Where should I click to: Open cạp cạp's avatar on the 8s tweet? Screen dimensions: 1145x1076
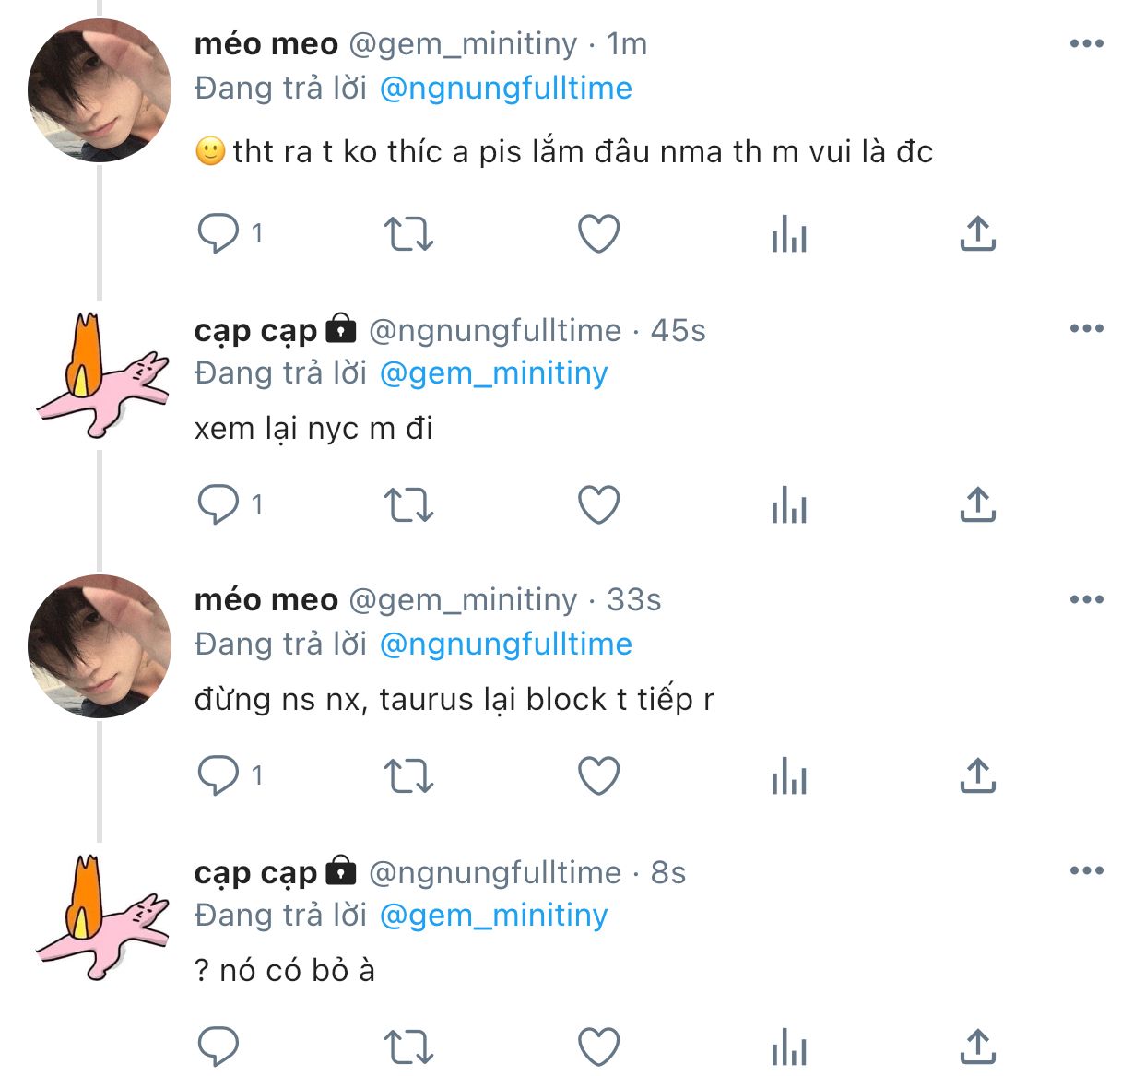101,917
